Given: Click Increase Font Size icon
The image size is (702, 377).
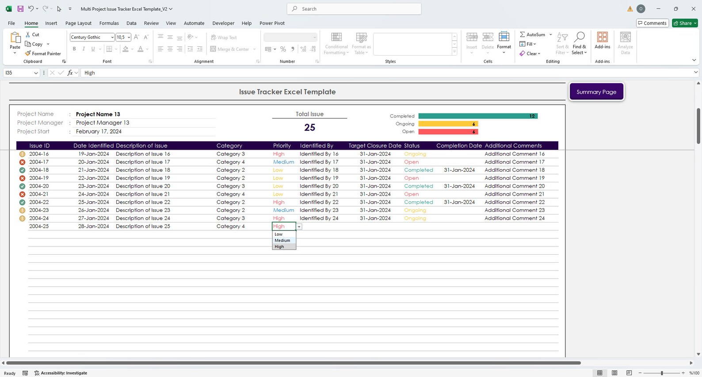Looking at the screenshot, I should pyautogui.click(x=137, y=37).
